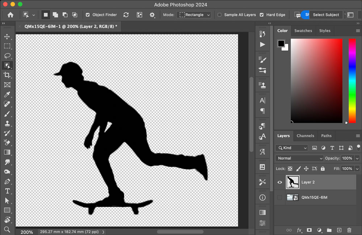Select the Brush tool
The height and width of the screenshot is (235, 362).
7,114
